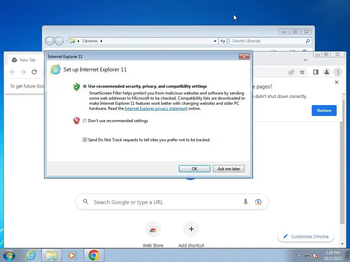Image resolution: width=350 pixels, height=262 pixels.
Task: Minimize the Chrome window
Action: tap(318, 54)
